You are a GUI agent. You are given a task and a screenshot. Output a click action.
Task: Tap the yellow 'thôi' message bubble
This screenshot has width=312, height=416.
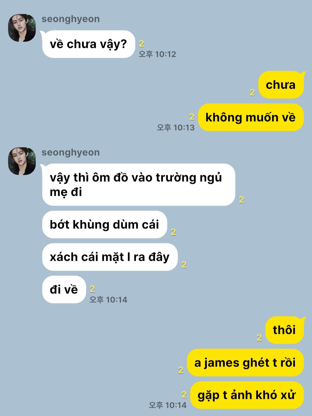(285, 330)
